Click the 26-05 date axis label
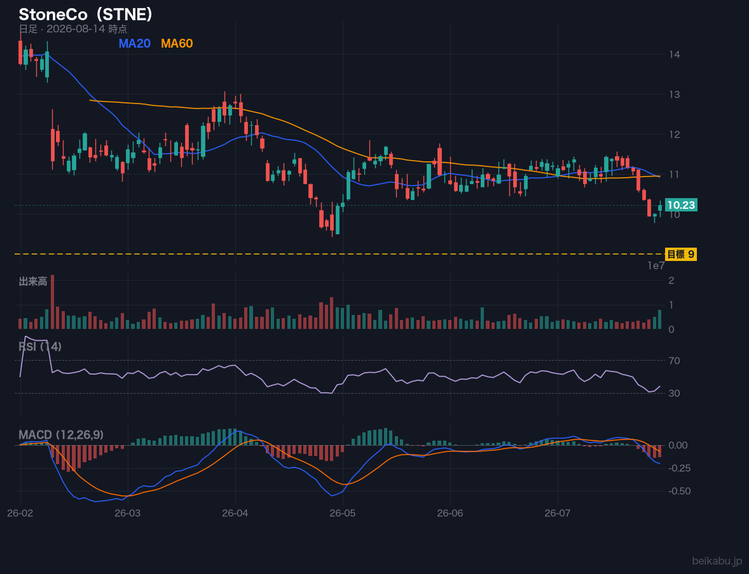This screenshot has width=749, height=574. click(x=343, y=514)
